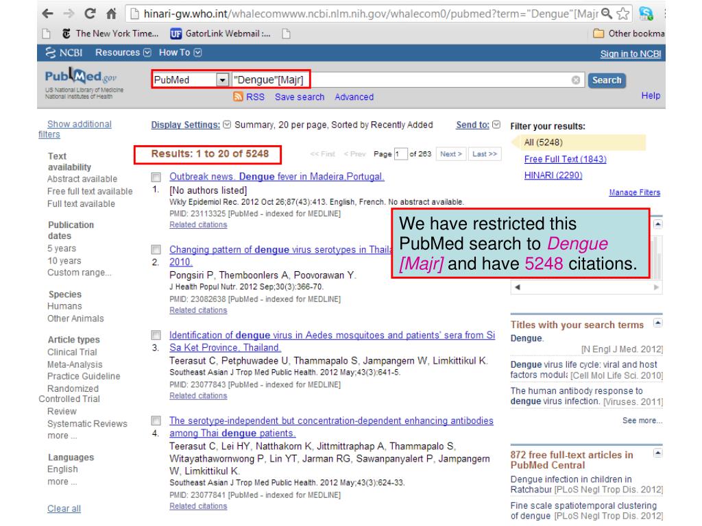
Task: Open the Send to dropdown
Action: pos(478,125)
